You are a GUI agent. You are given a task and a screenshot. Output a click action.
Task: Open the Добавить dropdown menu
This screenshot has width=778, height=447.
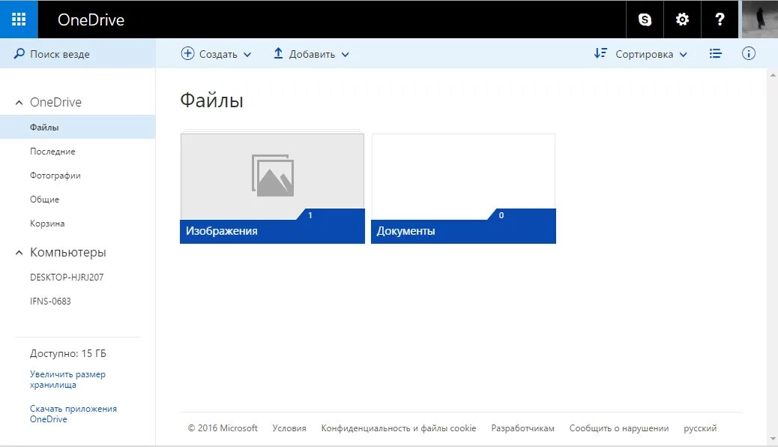pyautogui.click(x=312, y=53)
